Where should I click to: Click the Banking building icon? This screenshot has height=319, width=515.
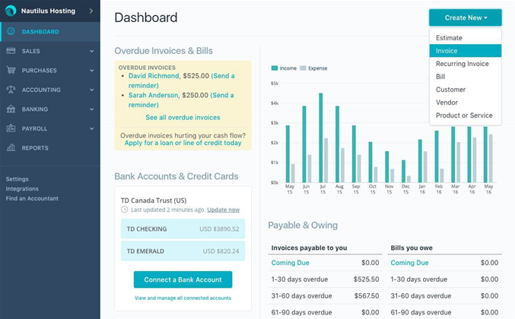click(x=11, y=109)
